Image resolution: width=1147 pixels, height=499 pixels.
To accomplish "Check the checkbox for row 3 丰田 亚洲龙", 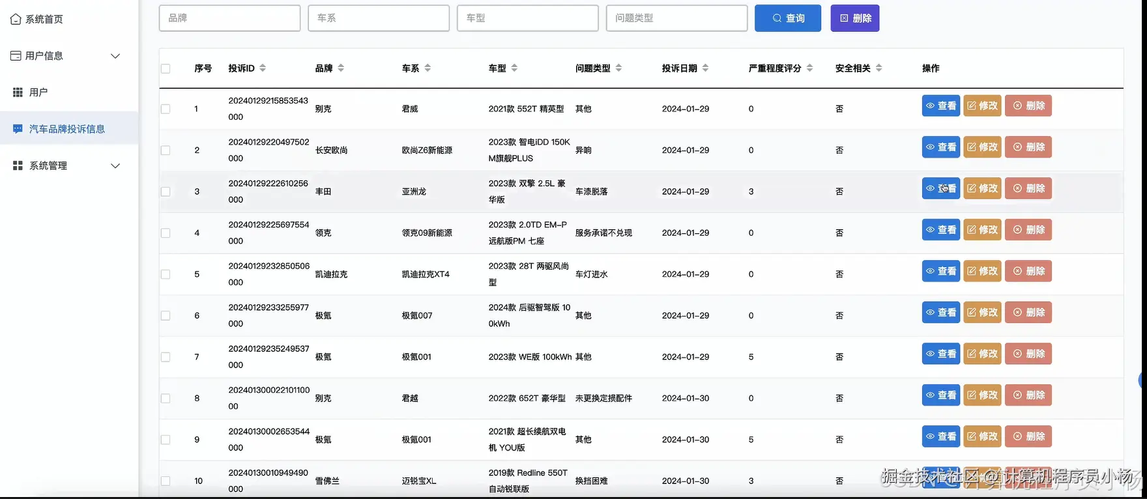I will point(166,192).
